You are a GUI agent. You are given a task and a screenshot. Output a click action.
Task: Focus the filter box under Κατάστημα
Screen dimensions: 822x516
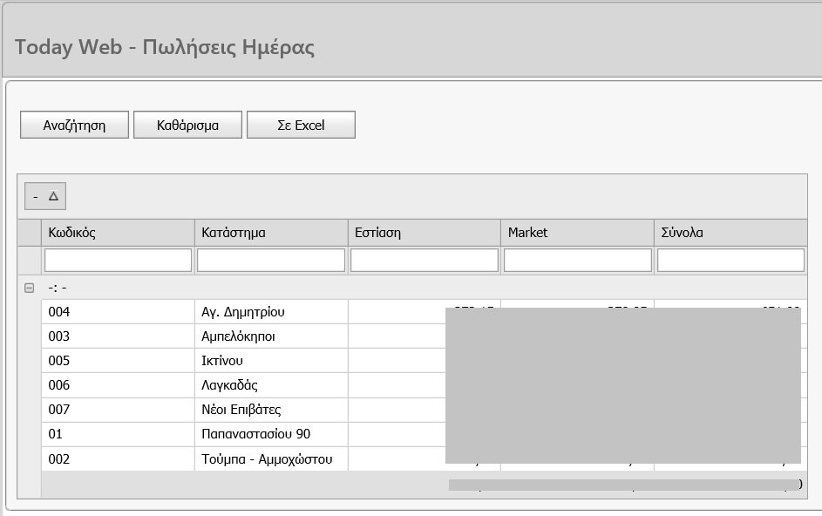tap(271, 260)
